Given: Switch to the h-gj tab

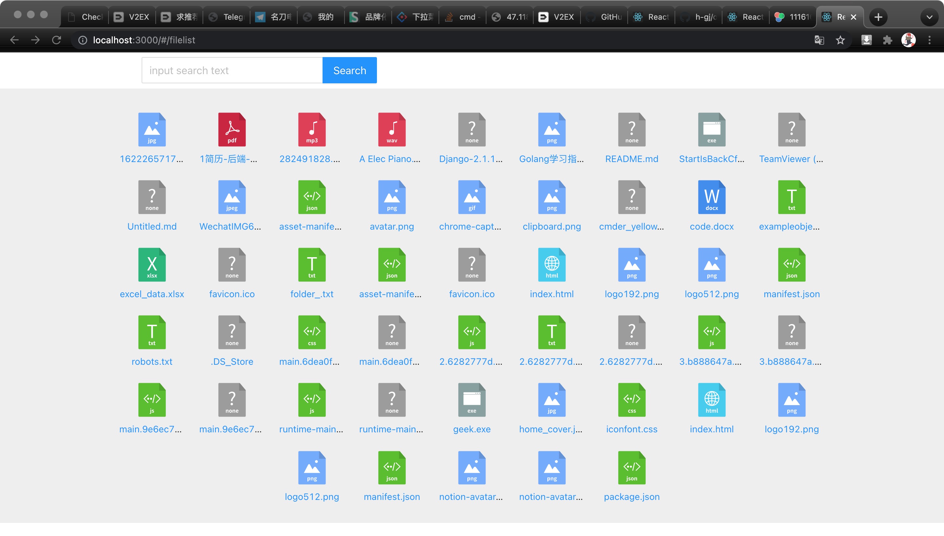Looking at the screenshot, I should coord(699,17).
